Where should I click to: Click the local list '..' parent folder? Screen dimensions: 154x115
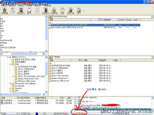point(51,63)
